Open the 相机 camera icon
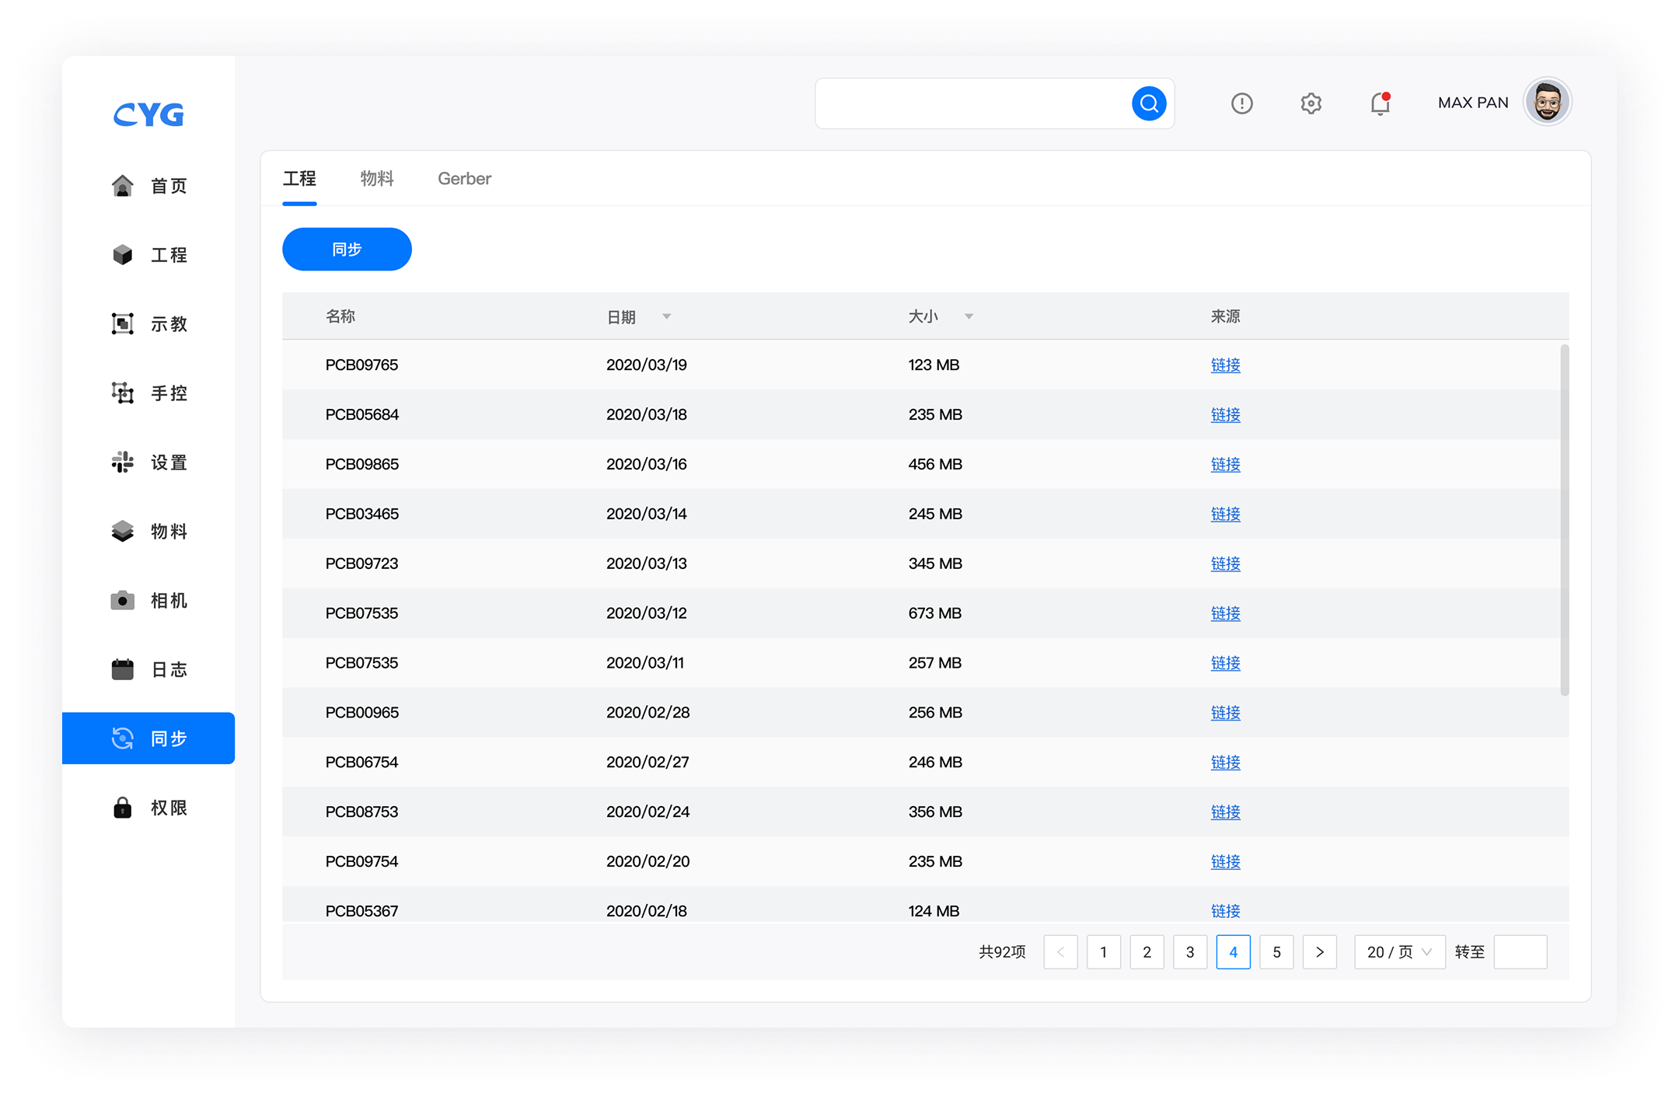The width and height of the screenshot is (1679, 1096). point(122,601)
